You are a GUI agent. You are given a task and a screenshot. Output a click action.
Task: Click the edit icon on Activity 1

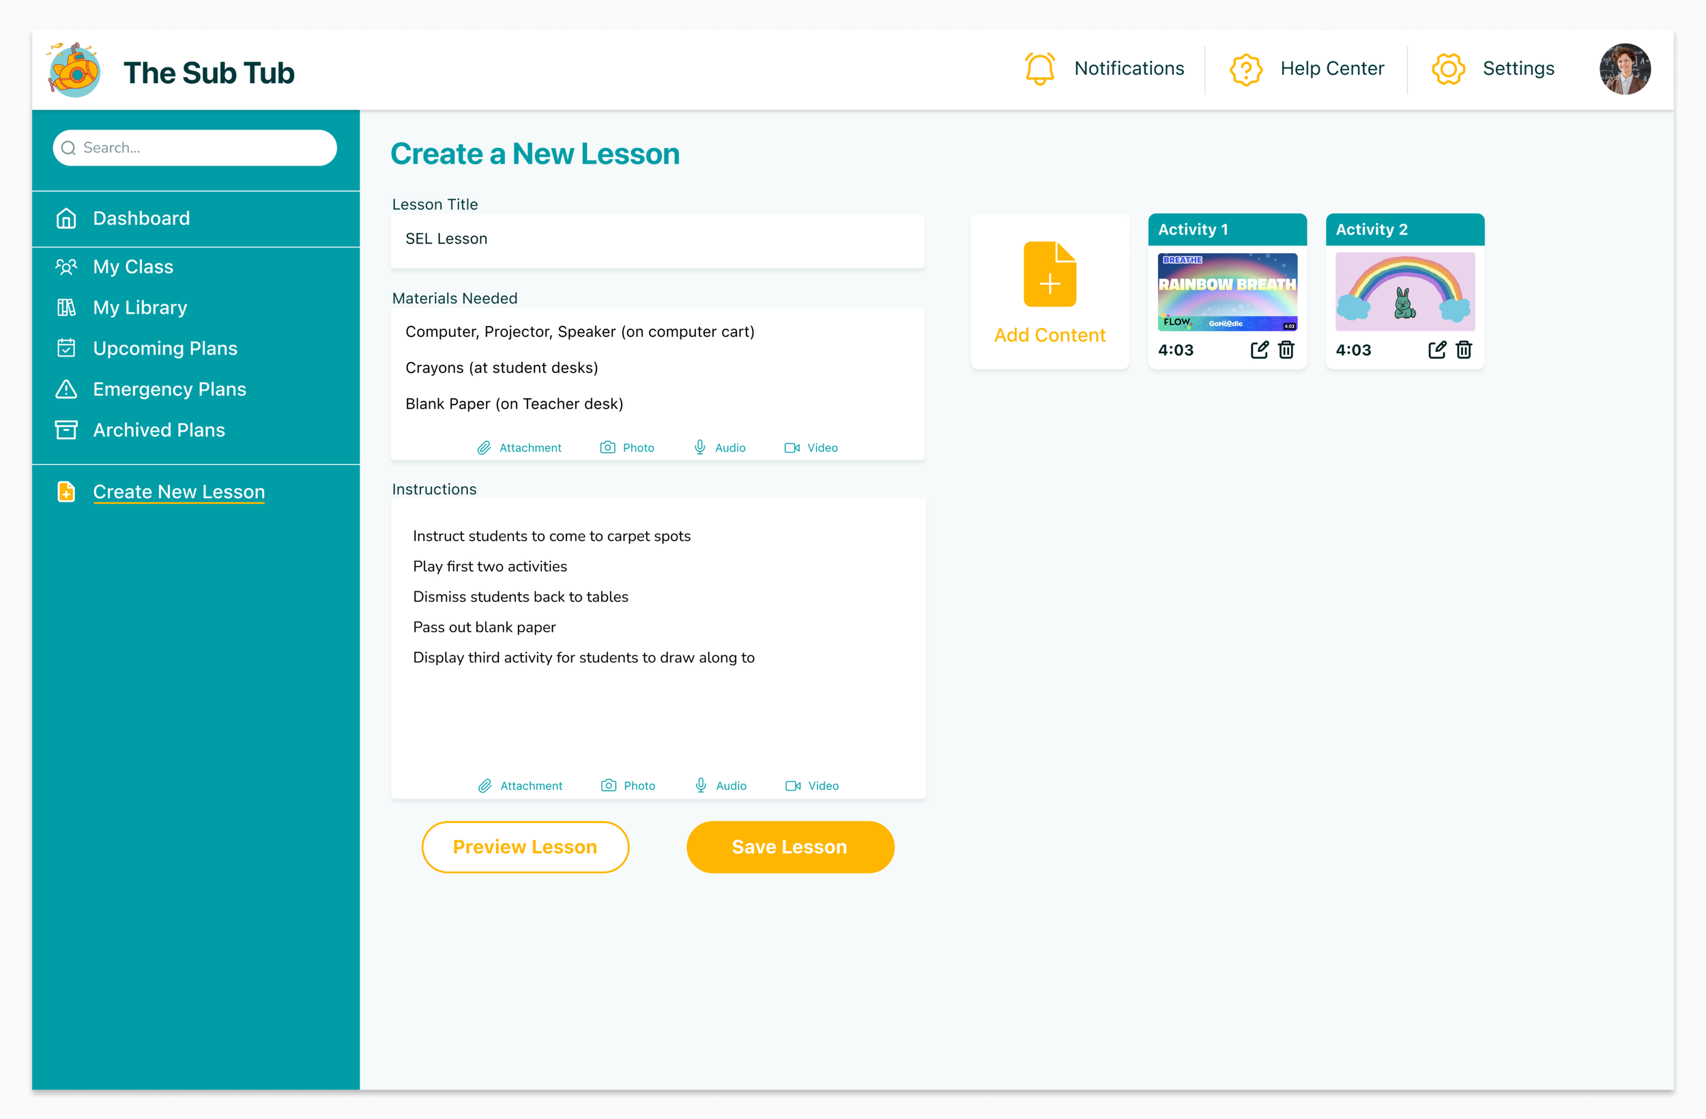(1260, 350)
